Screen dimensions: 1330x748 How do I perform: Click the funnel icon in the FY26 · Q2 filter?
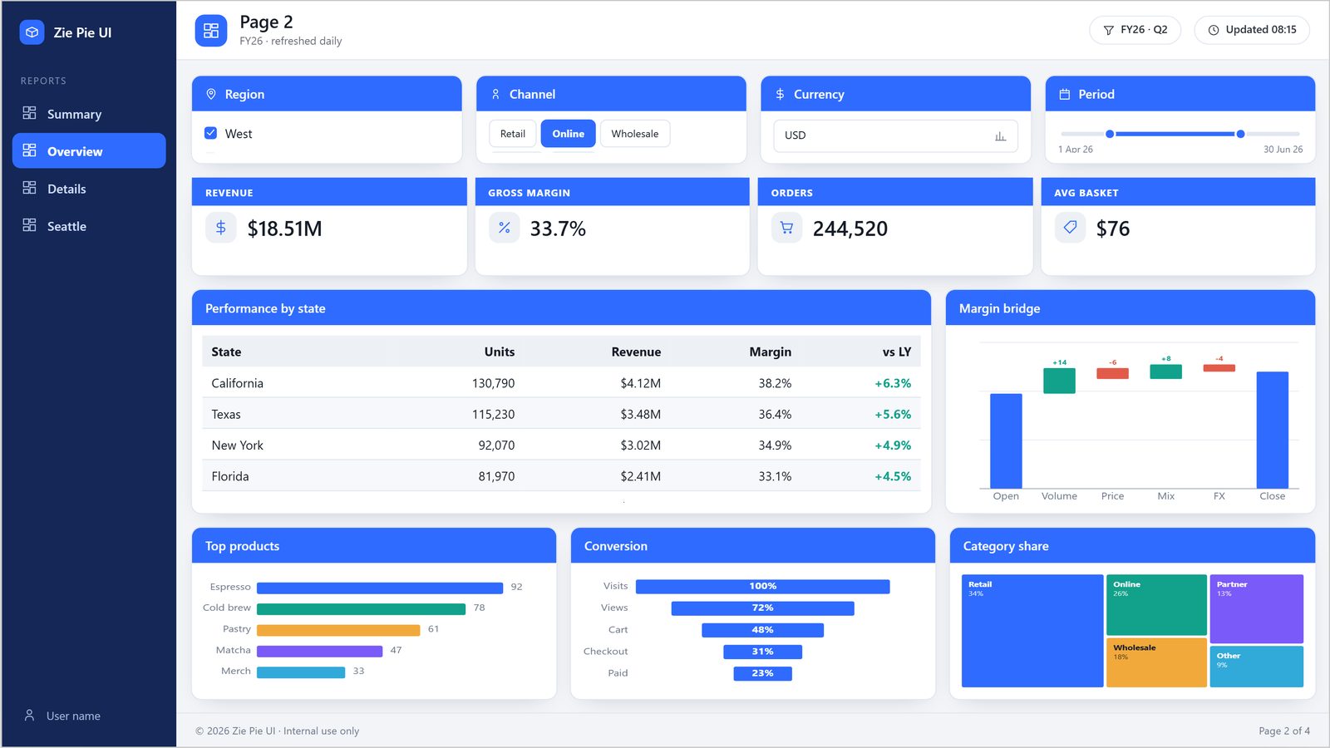pos(1108,30)
